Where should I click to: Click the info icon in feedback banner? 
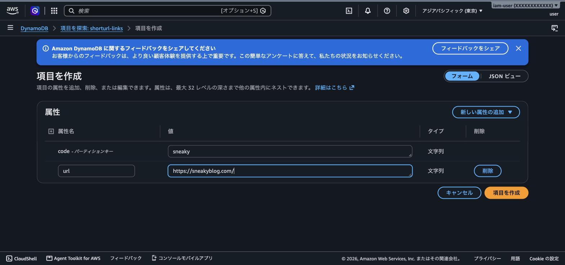(x=46, y=48)
